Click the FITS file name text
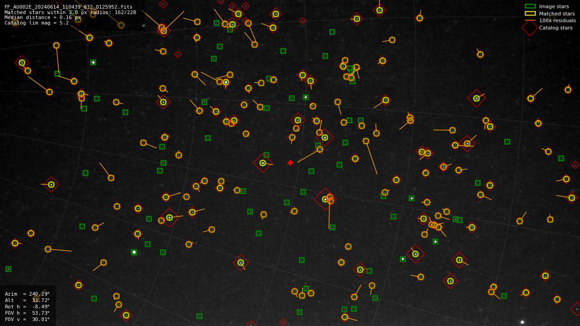 [x=68, y=7]
